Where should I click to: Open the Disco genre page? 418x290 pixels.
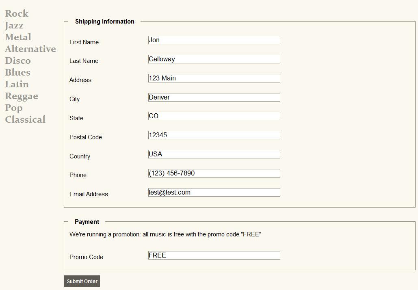[18, 61]
